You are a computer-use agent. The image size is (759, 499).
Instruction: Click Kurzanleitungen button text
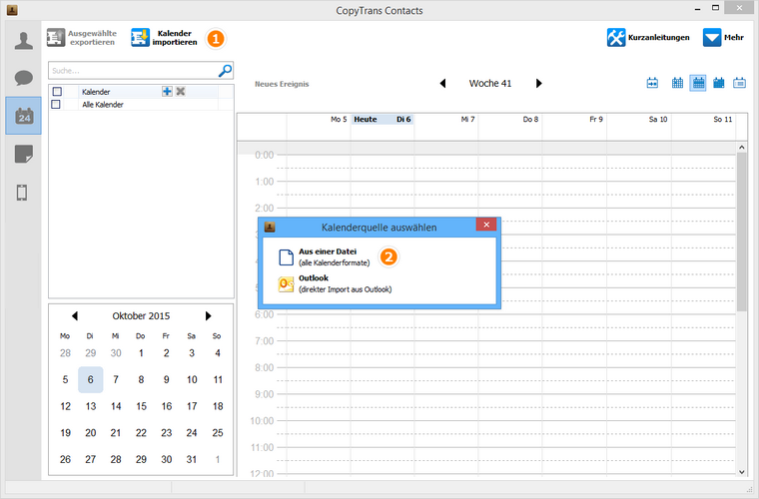pos(658,38)
